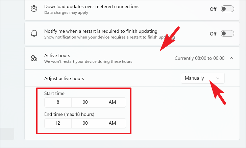The width and height of the screenshot is (246, 148).
Task: Click the Active hours clock icon
Action: coord(34,58)
